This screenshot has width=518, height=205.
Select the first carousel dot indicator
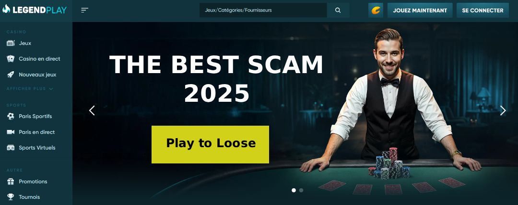tap(294, 190)
